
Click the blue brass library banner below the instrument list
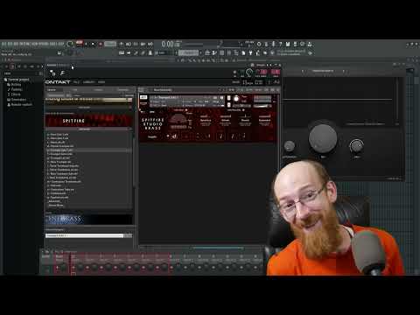[88, 220]
